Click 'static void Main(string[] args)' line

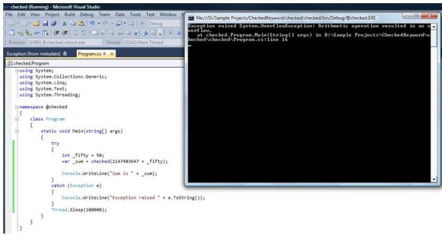click(81, 131)
